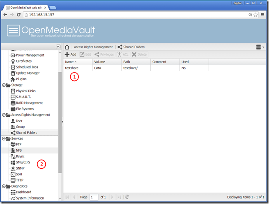Image resolution: width=269 pixels, height=204 pixels.
Task: Open a new browser tab
Action: coord(53,8)
